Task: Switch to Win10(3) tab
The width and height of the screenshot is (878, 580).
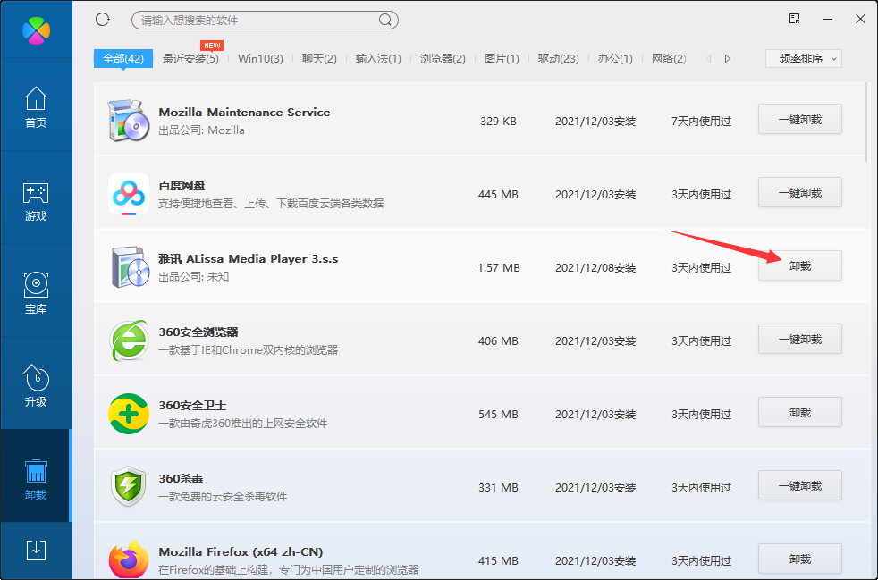Action: click(x=260, y=58)
